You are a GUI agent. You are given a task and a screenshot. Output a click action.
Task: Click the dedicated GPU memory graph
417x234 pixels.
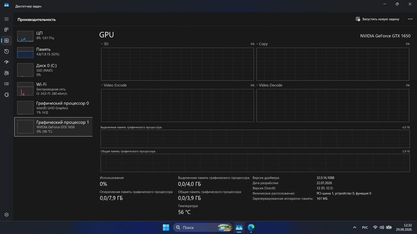[255, 139]
